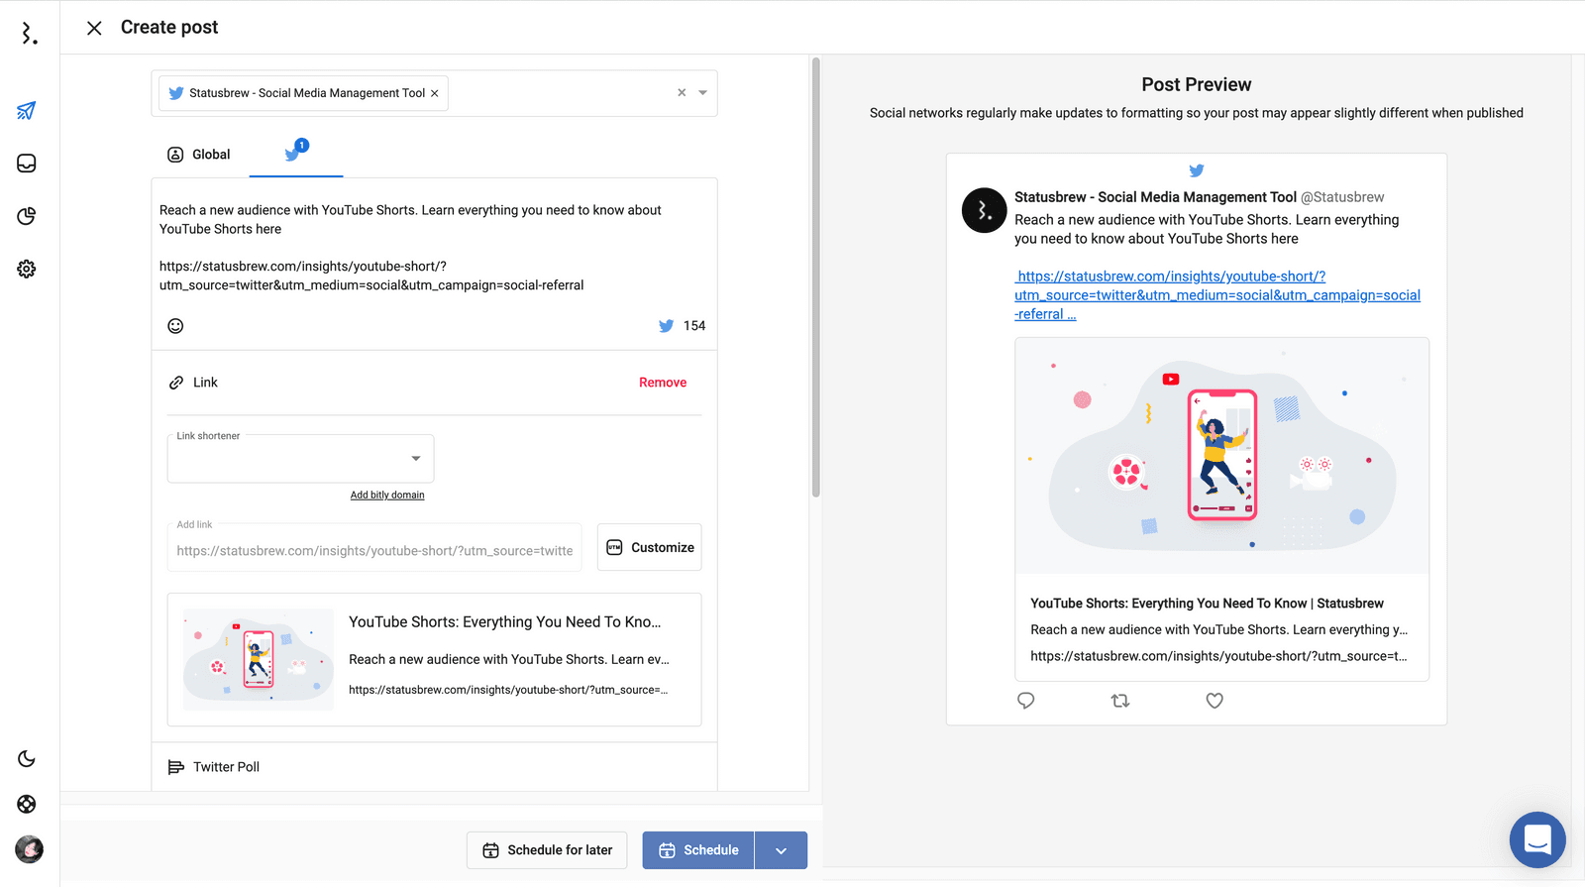Open the emoji picker in composer
Image resolution: width=1585 pixels, height=887 pixels.
click(x=175, y=326)
